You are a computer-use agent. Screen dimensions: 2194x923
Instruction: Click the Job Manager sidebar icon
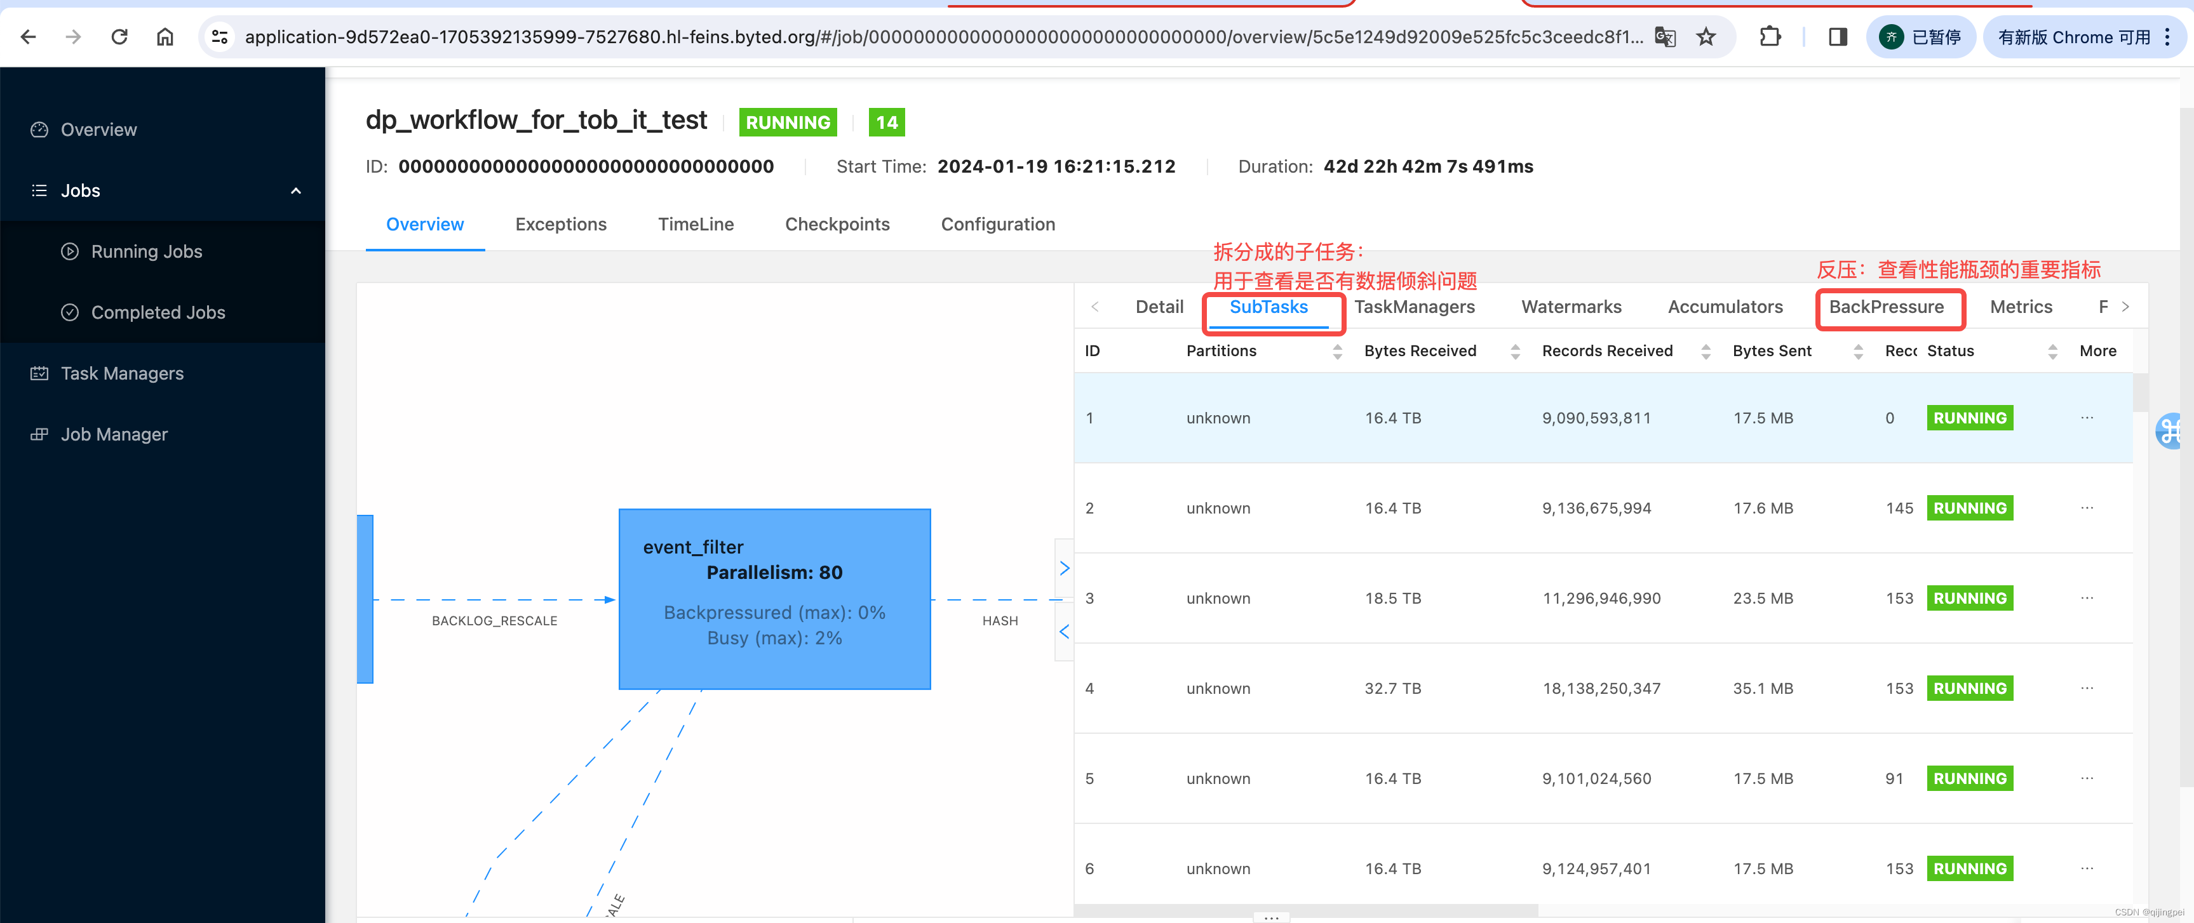pos(41,434)
